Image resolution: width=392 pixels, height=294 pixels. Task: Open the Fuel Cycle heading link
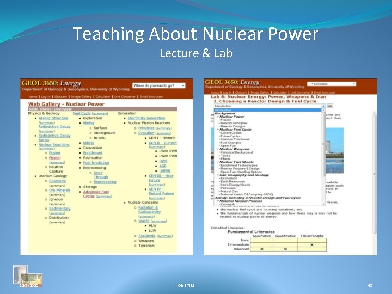click(x=82, y=113)
